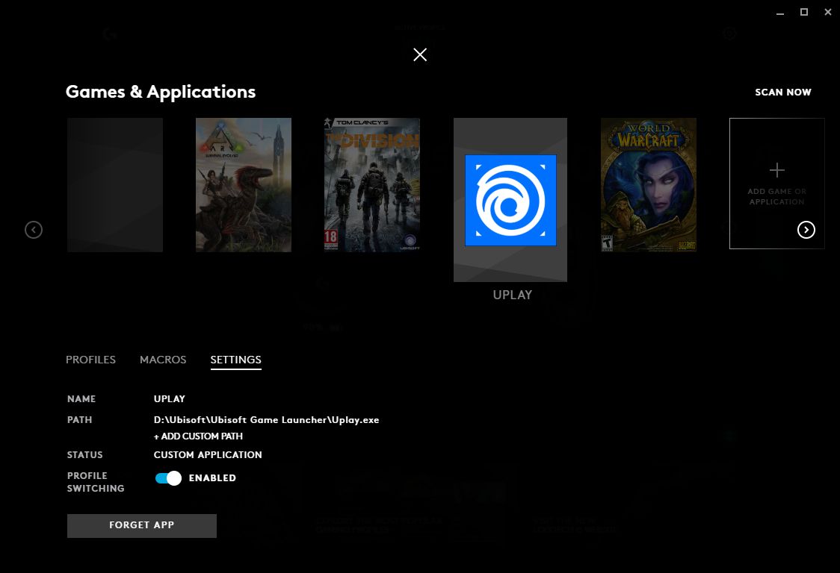Select the Settings tab
Screen dimensions: 840x573
(x=235, y=360)
